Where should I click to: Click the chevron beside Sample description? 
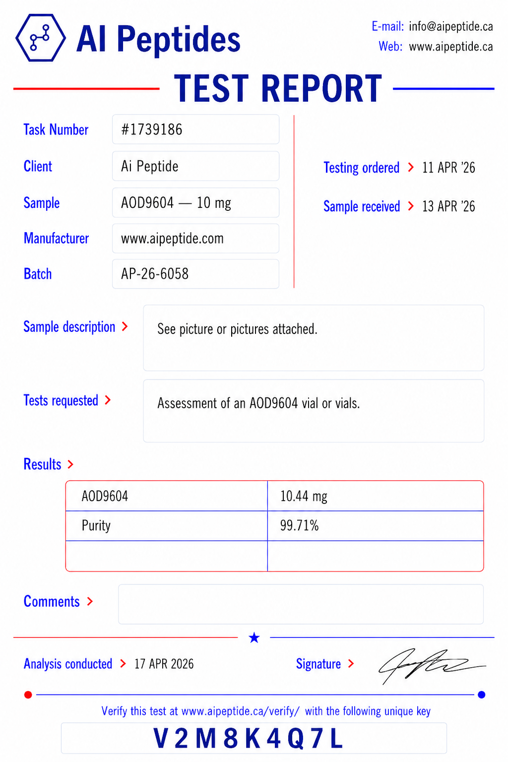click(125, 326)
